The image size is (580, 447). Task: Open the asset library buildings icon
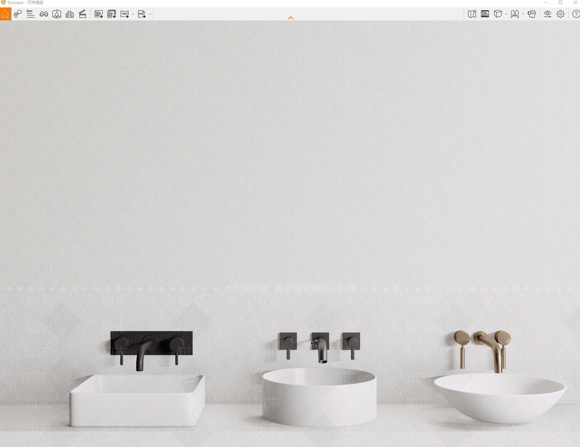pyautogui.click(x=70, y=14)
